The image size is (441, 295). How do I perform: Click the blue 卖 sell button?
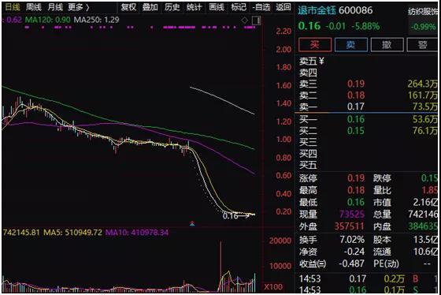[350, 44]
